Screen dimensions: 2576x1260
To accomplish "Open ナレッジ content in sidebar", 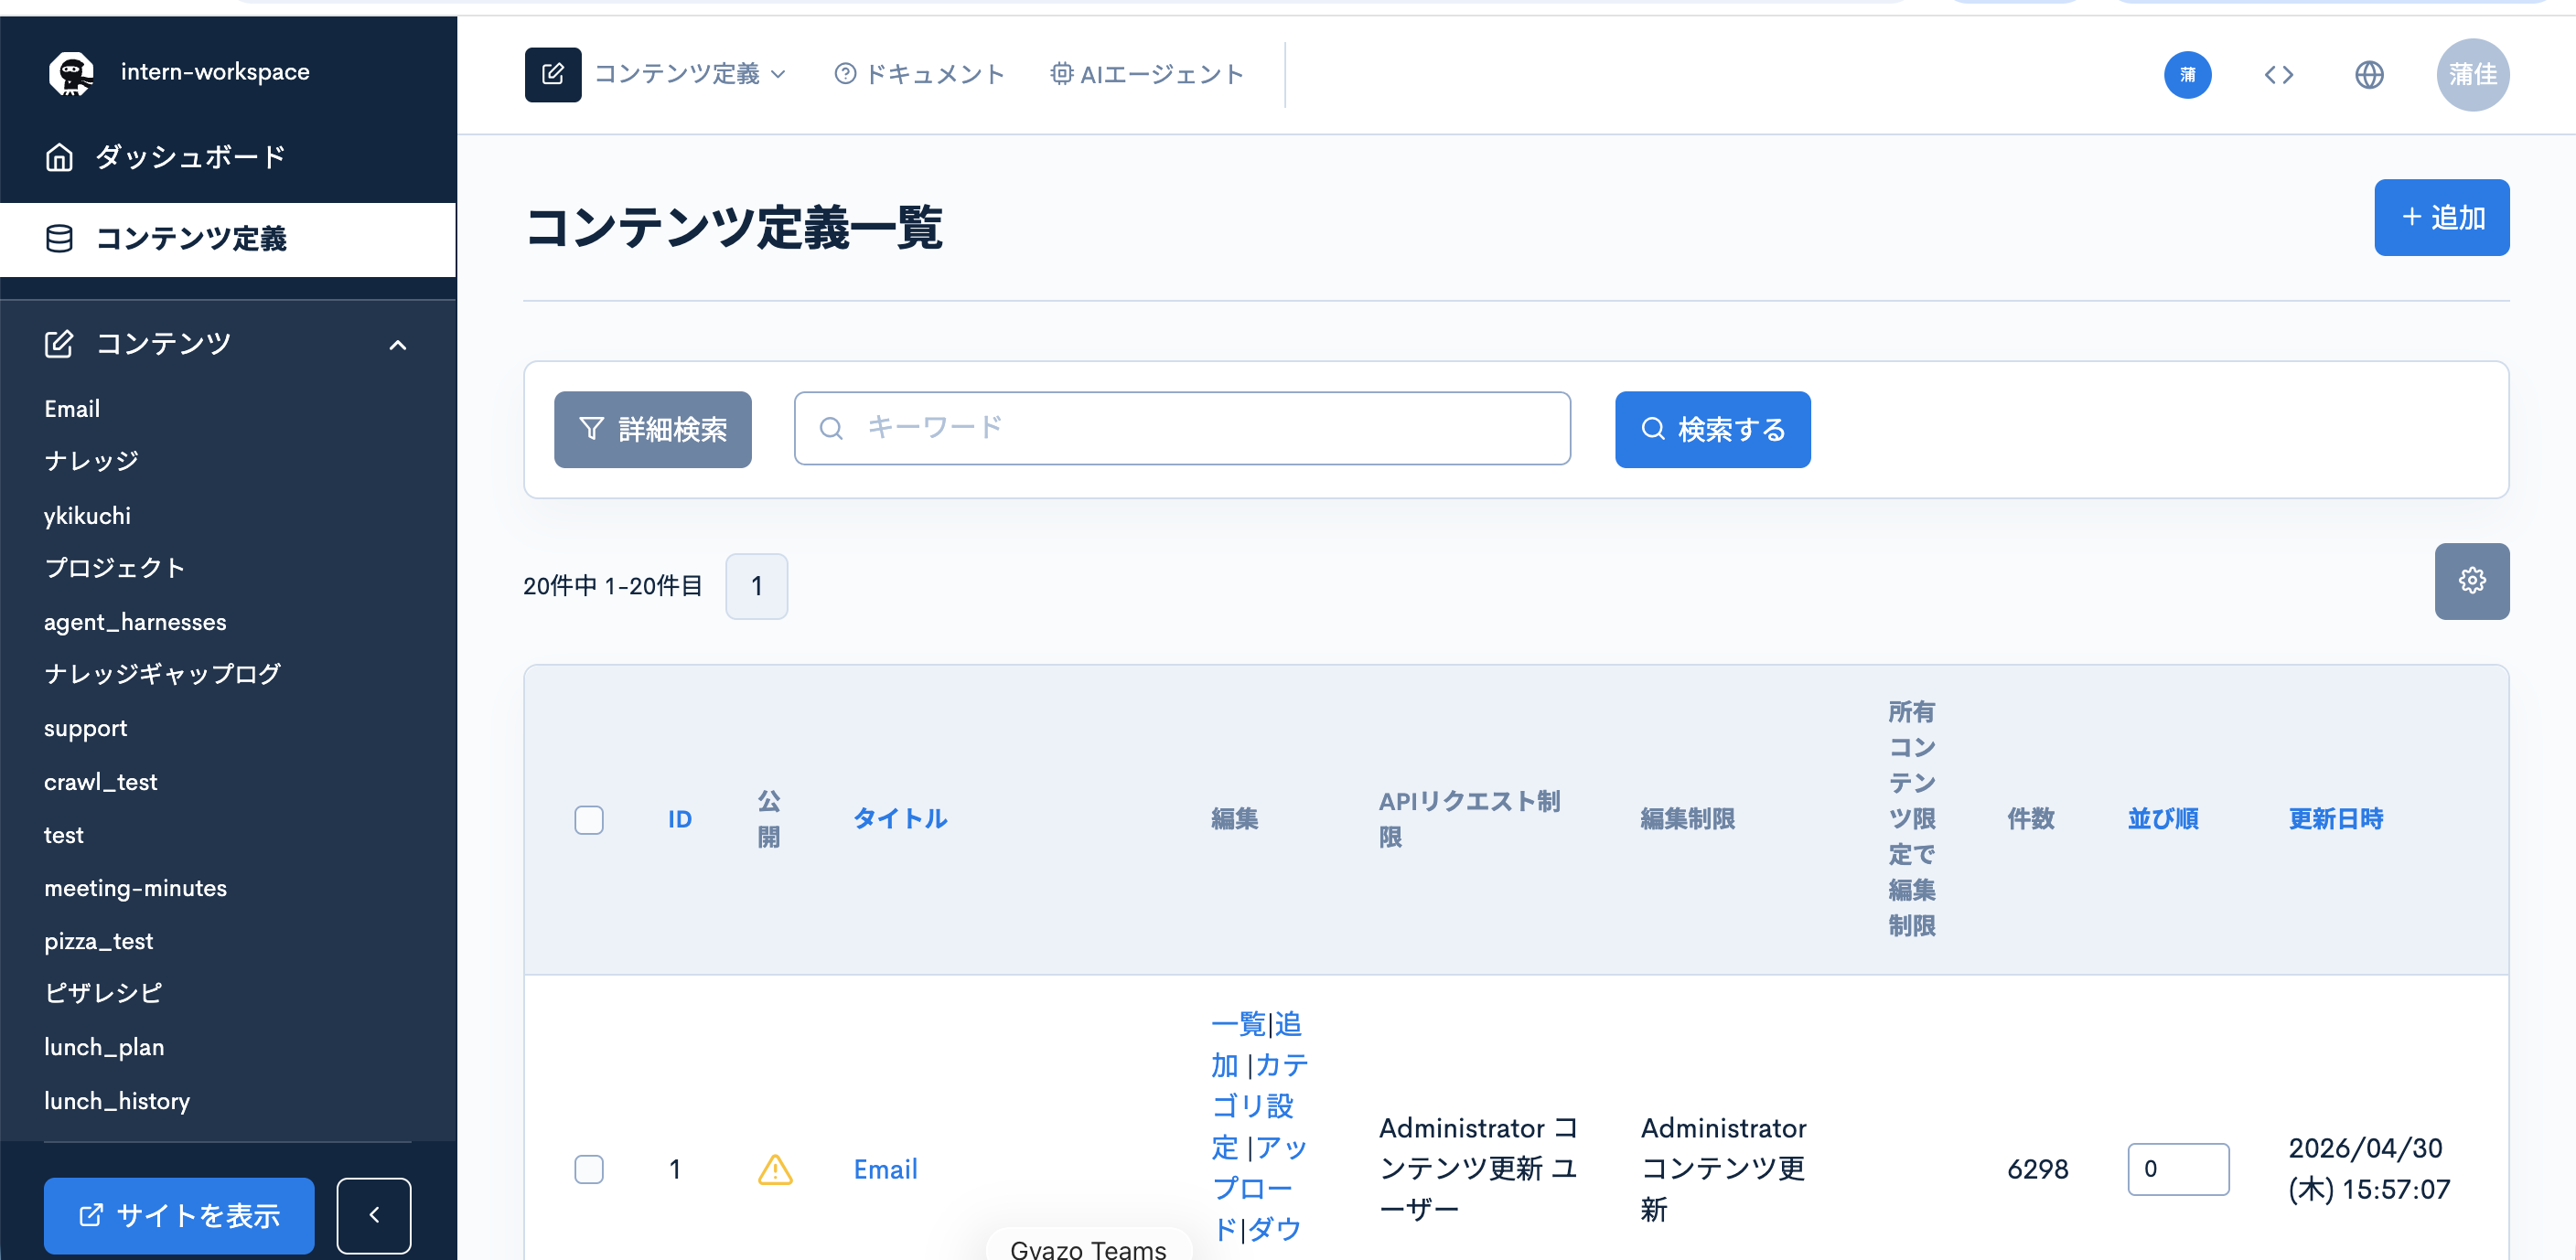I will click(91, 461).
